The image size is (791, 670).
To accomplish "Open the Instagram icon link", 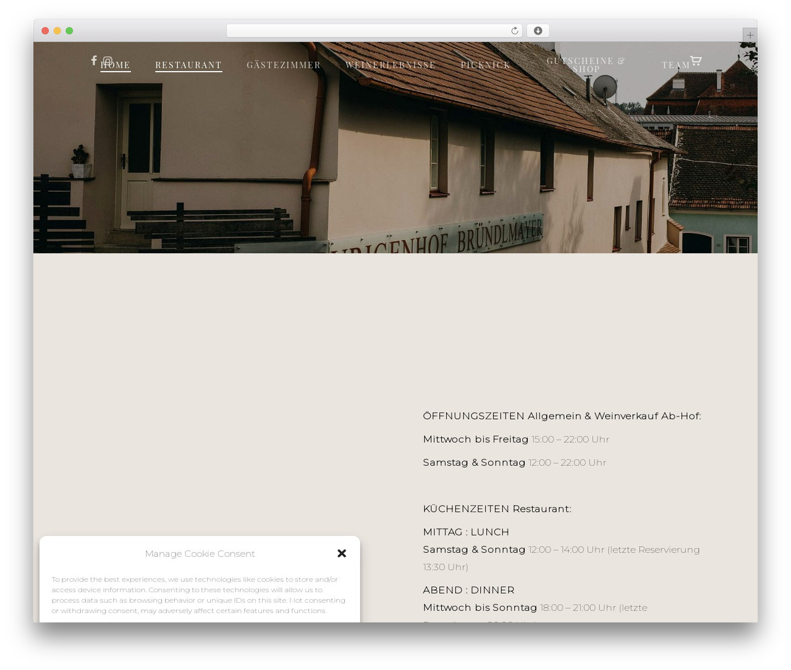I will click(x=108, y=61).
